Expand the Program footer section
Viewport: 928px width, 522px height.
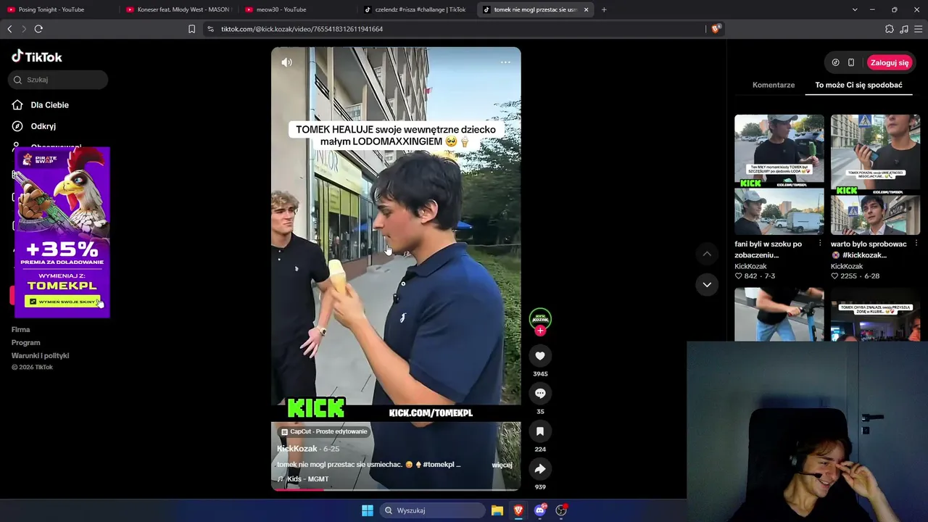pos(25,343)
